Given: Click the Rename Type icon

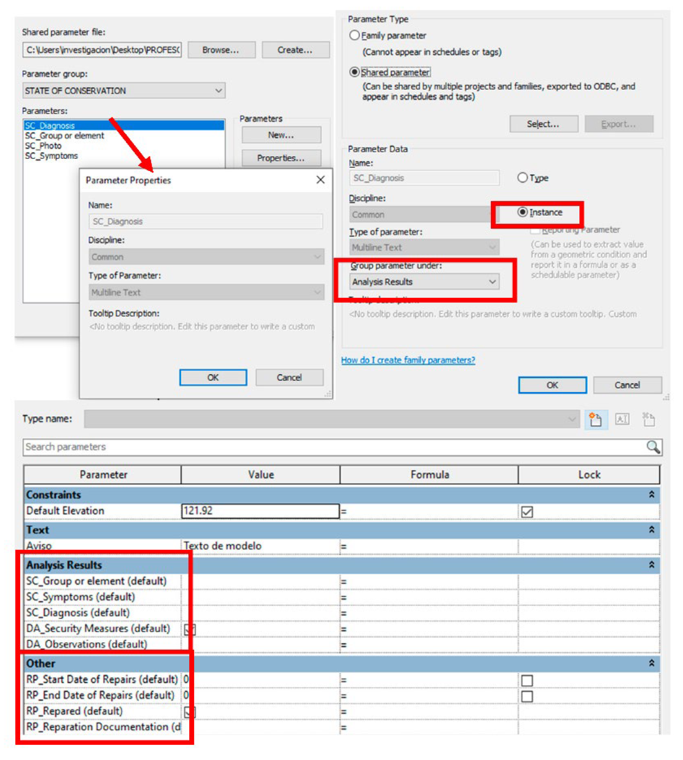Looking at the screenshot, I should (622, 419).
